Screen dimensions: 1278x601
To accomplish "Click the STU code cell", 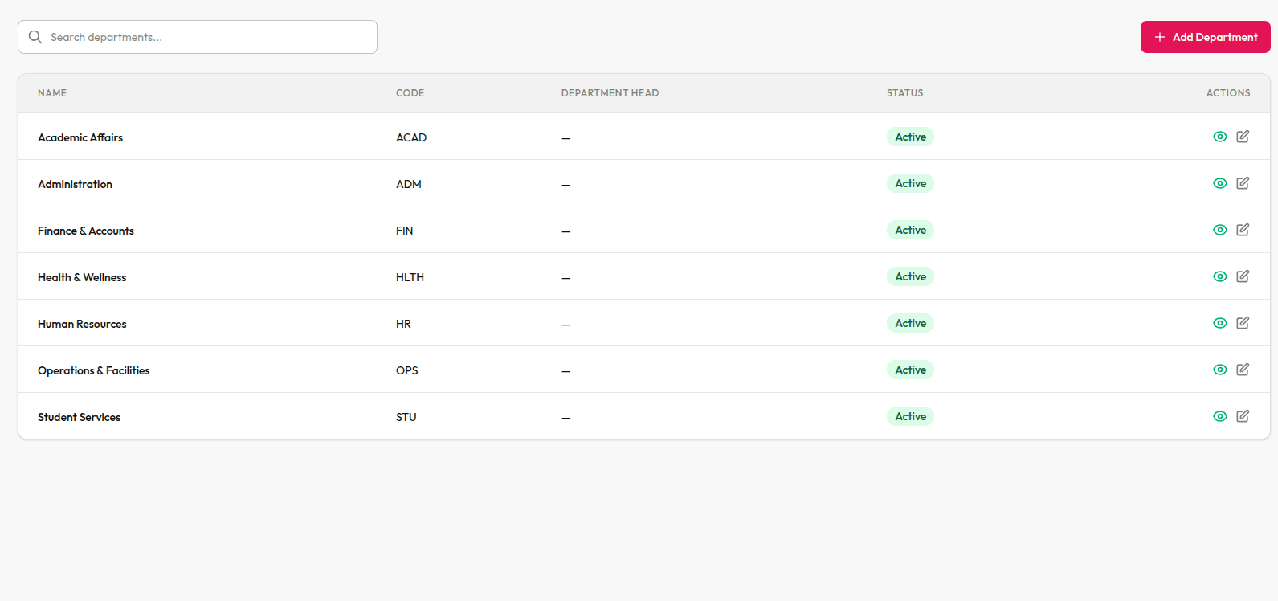I will coord(406,417).
